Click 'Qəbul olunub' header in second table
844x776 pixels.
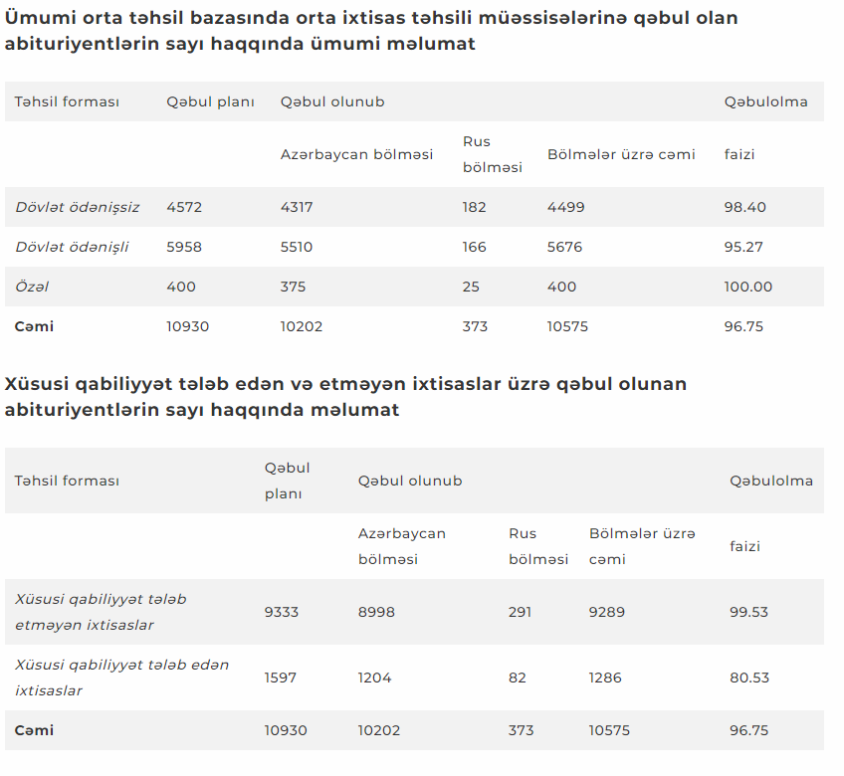click(410, 481)
